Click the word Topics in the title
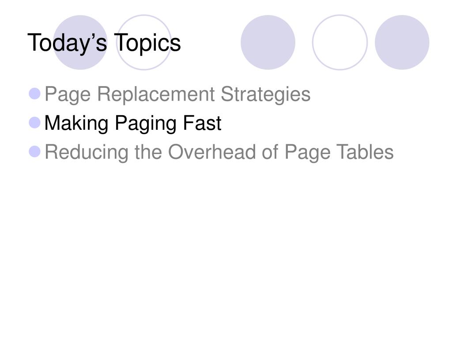The width and height of the screenshot is (452, 339). coord(147,43)
